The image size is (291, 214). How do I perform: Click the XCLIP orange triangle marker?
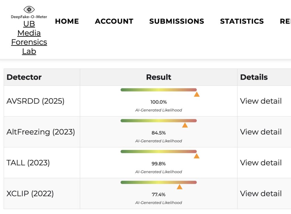[x=180, y=187]
